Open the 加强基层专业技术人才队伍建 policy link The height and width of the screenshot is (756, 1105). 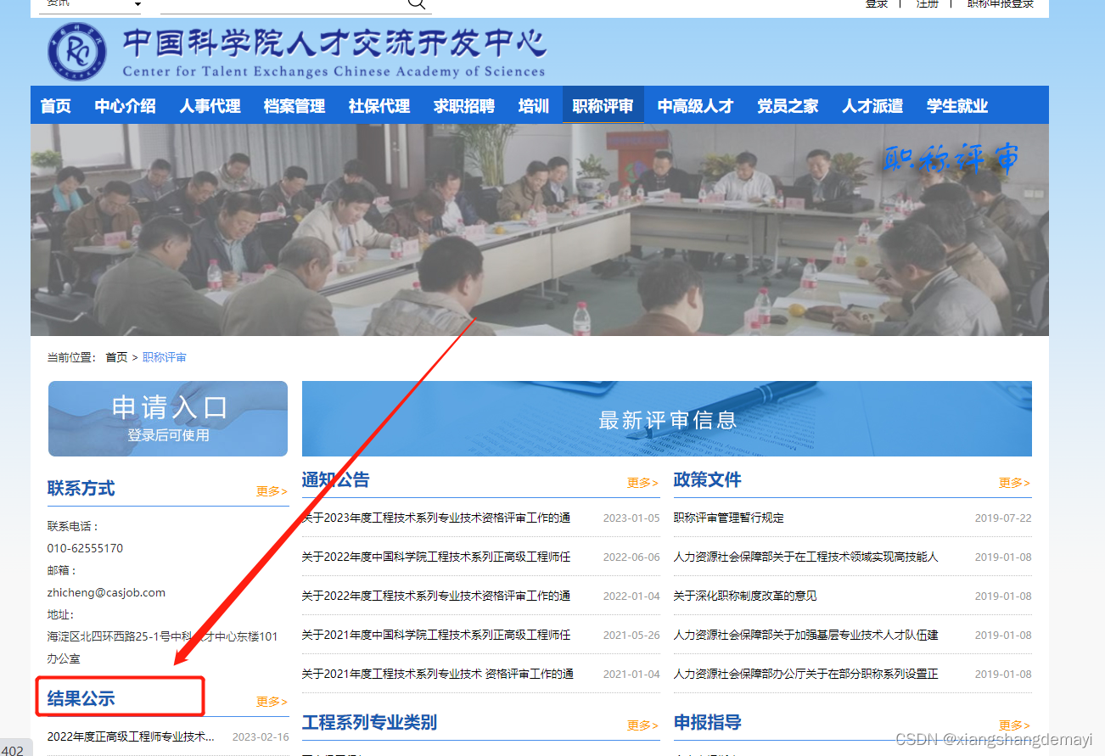tap(806, 635)
